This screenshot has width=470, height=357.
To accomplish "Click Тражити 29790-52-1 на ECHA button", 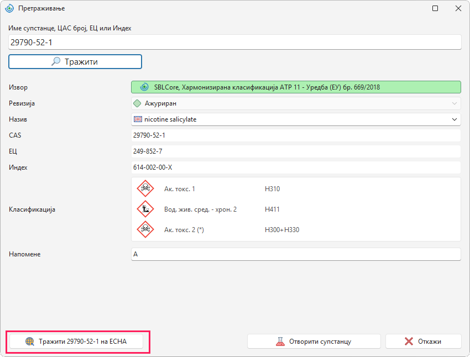I will 76,342.
